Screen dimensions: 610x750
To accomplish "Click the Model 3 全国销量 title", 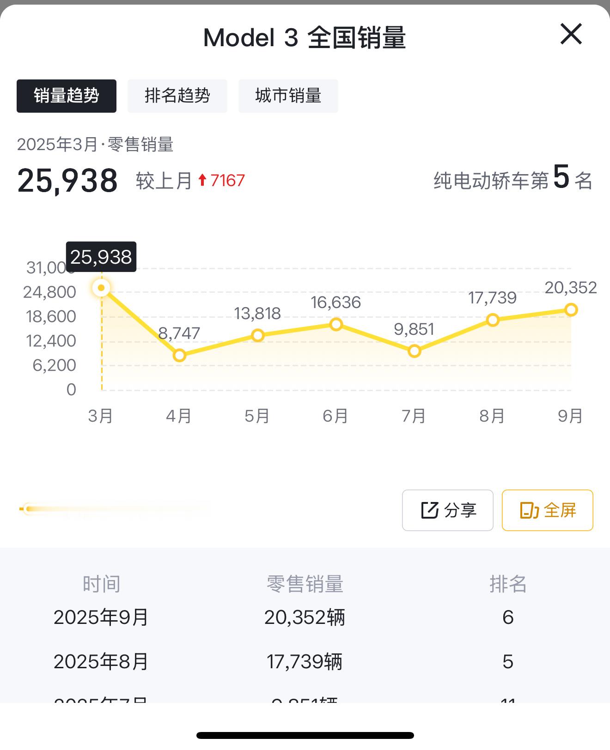I will (x=305, y=37).
